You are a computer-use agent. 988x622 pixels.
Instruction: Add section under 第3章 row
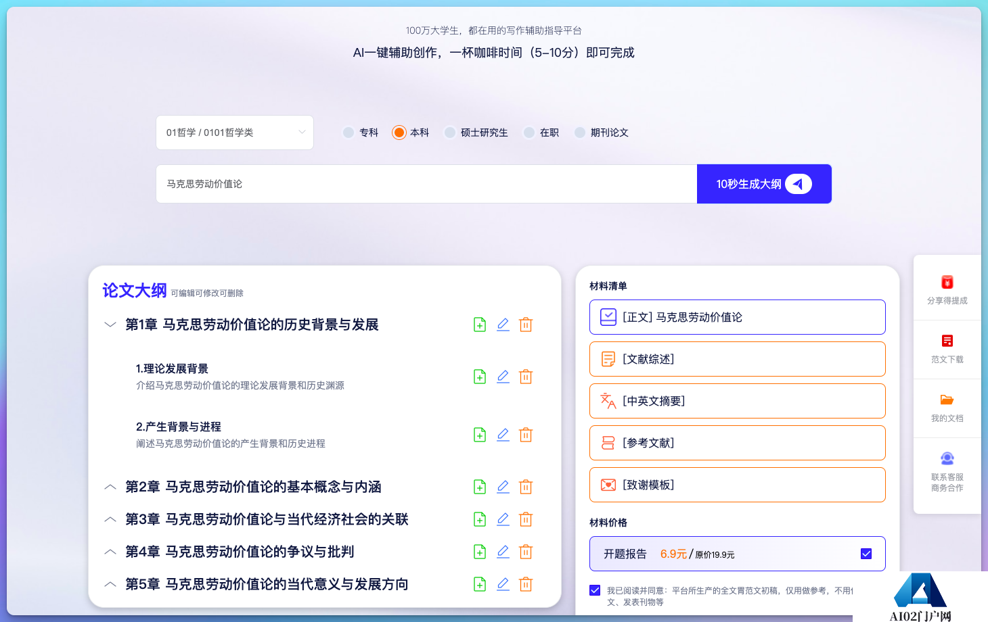[480, 519]
